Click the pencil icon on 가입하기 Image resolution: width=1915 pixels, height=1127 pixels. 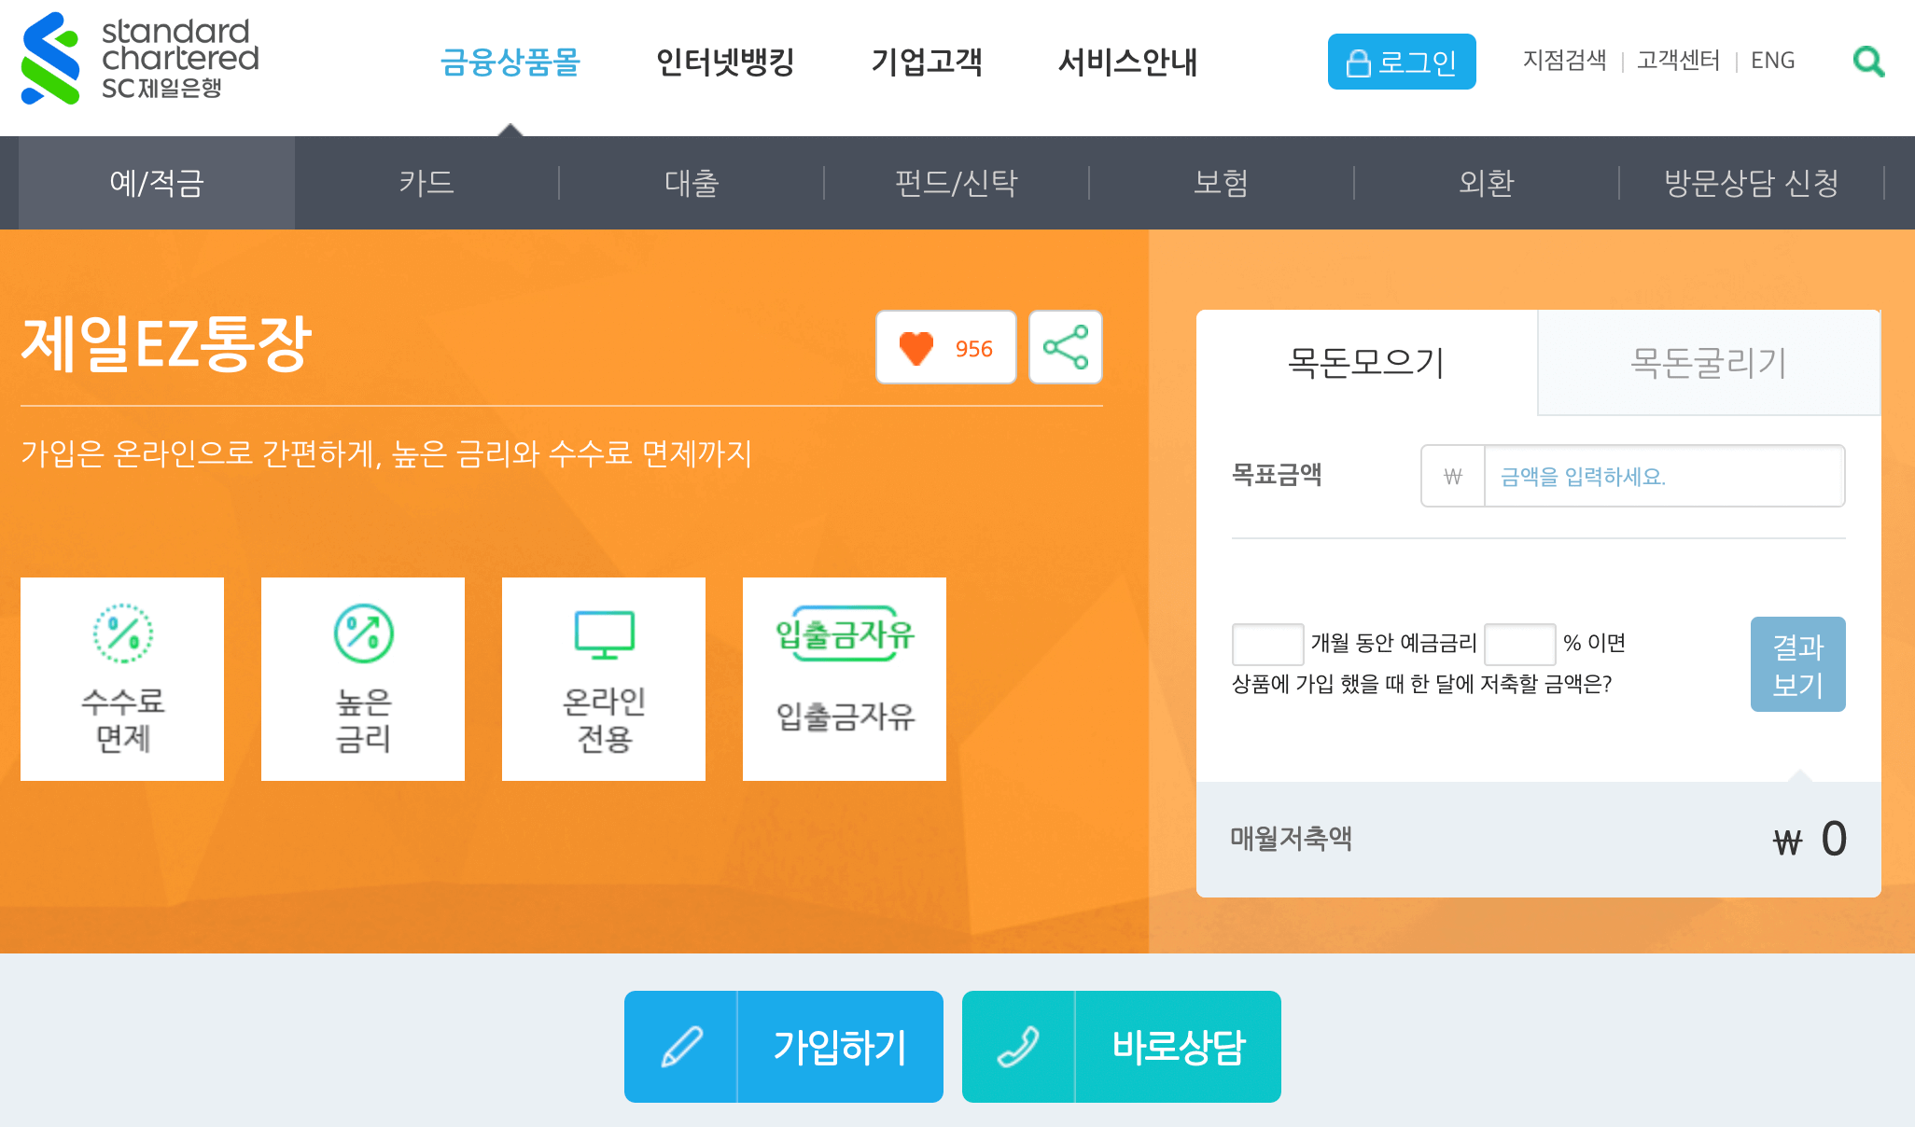[x=681, y=1047]
